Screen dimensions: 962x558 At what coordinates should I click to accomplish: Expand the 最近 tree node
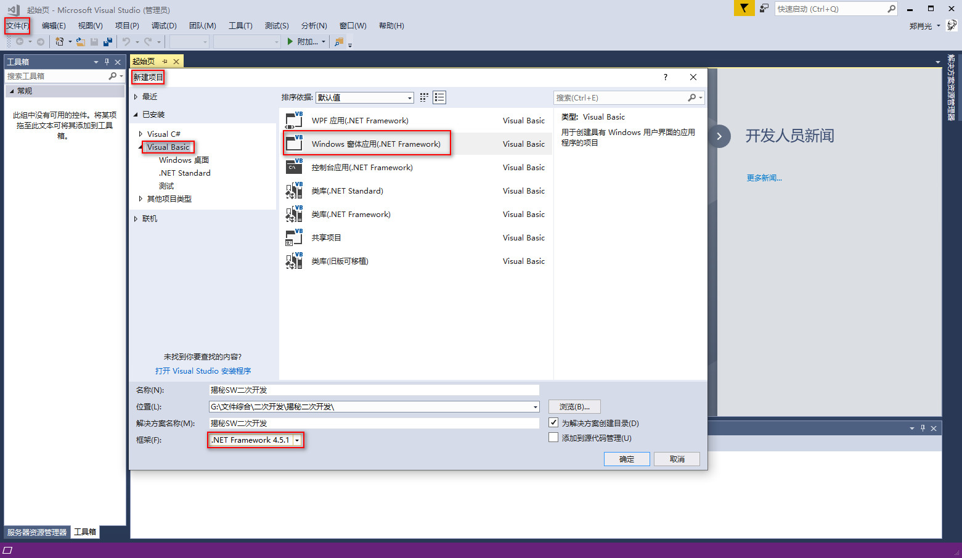[136, 97]
